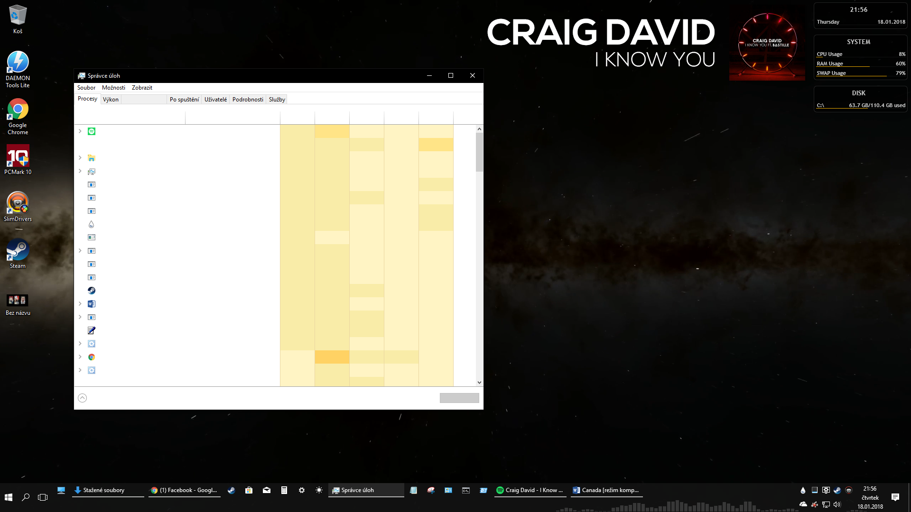Click the OneDrive cloud tray icon
The image size is (911, 512).
pyautogui.click(x=803, y=504)
